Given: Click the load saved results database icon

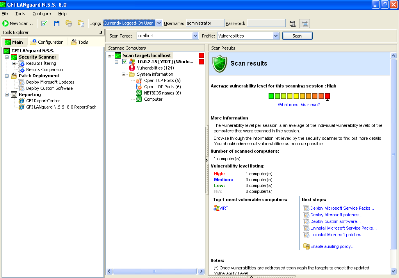Looking at the screenshot, I should point(69,23).
